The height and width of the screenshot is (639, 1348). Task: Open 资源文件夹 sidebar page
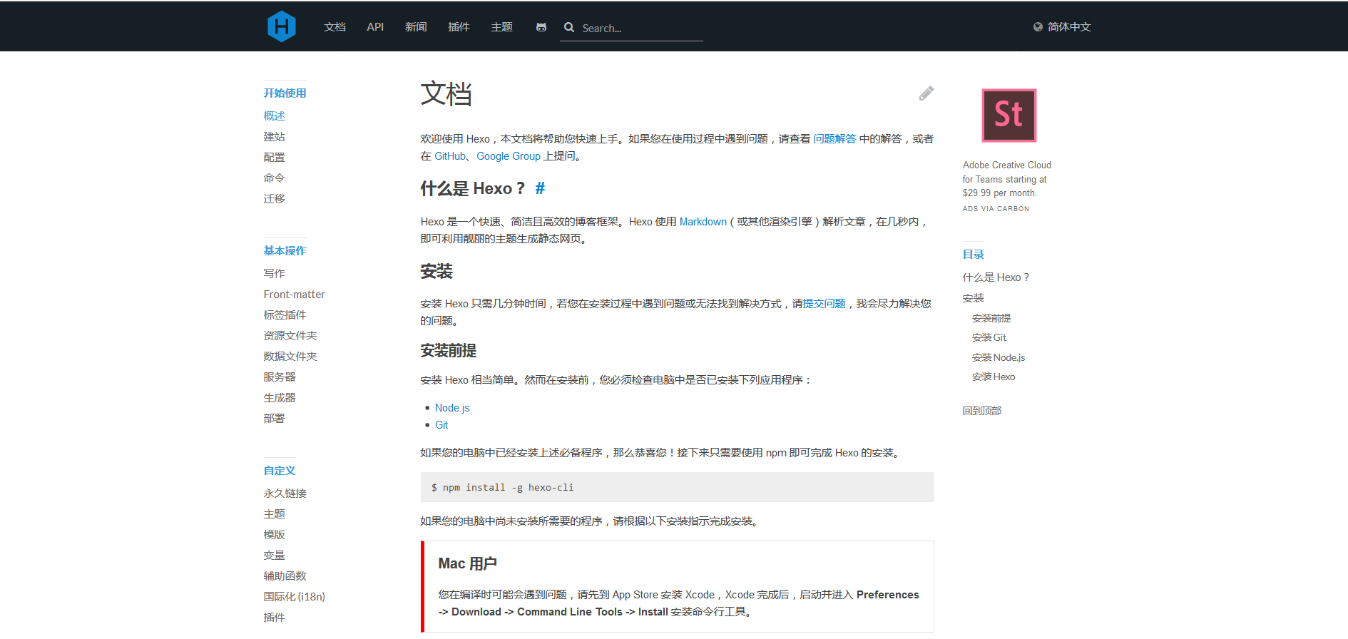(x=290, y=335)
